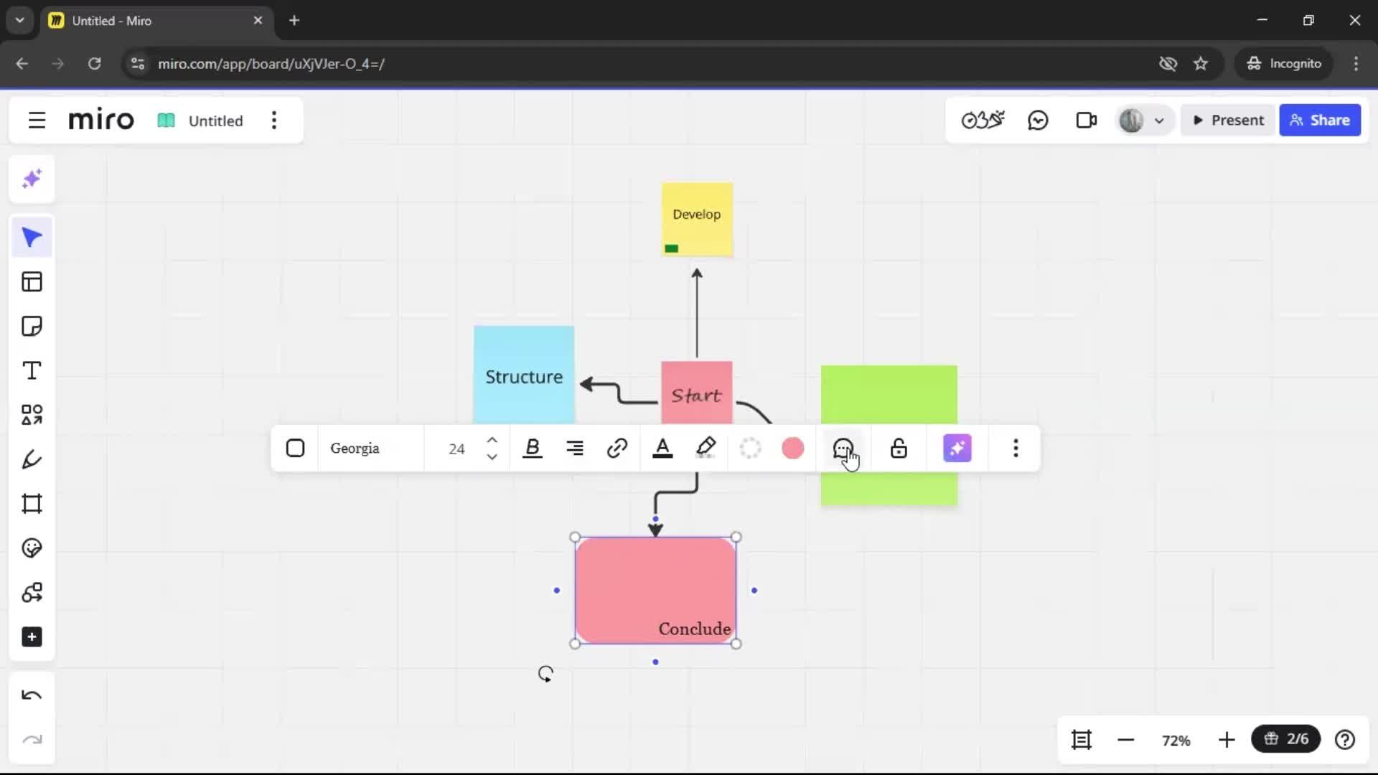
Task: Undo the last action
Action: [32, 695]
